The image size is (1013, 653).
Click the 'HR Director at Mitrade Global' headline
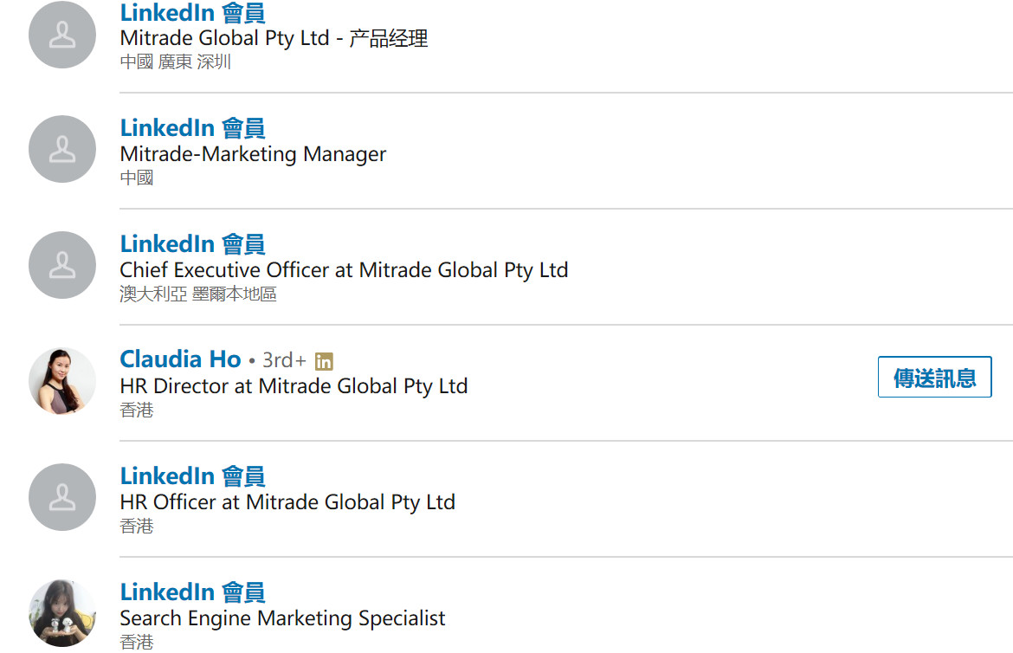294,386
